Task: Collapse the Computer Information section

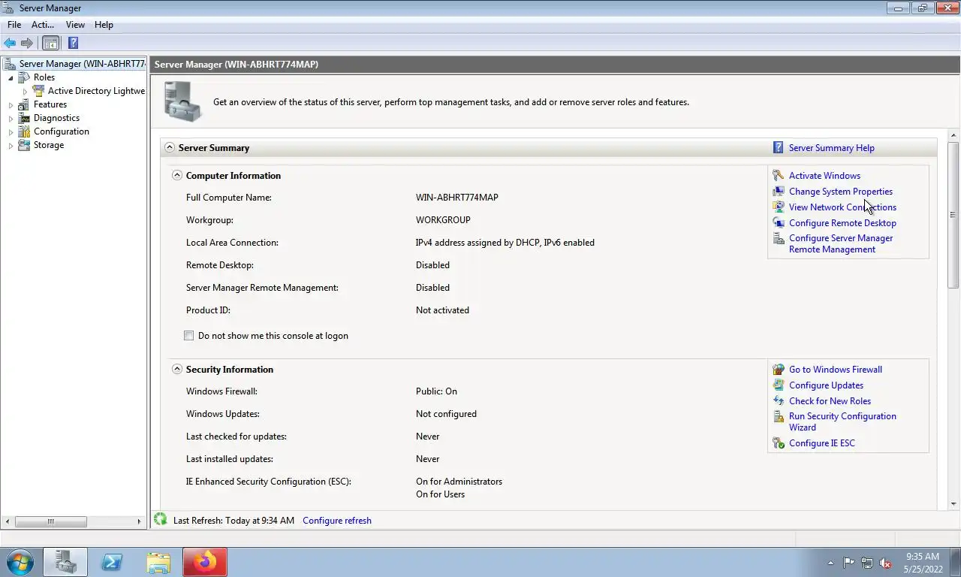Action: tap(177, 175)
